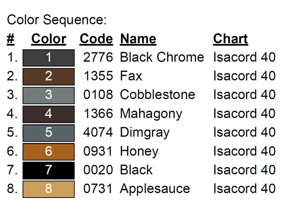Screen dimensions: 282x211
Task: Click the Chart column header
Action: (x=231, y=39)
